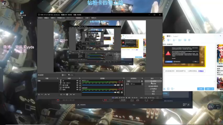Open scene transition type dropdown
Image resolution: width=223 pixels, height=125 pixels.
click(133, 81)
